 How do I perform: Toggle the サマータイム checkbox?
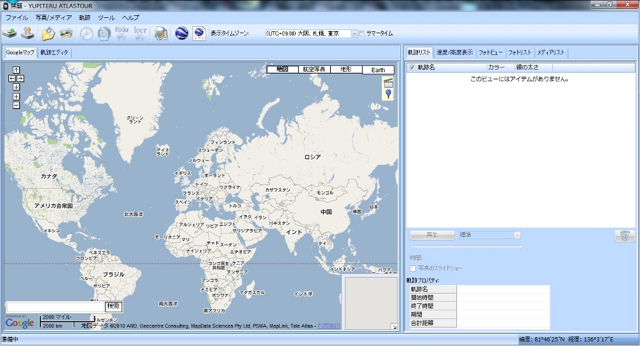pyautogui.click(x=362, y=34)
